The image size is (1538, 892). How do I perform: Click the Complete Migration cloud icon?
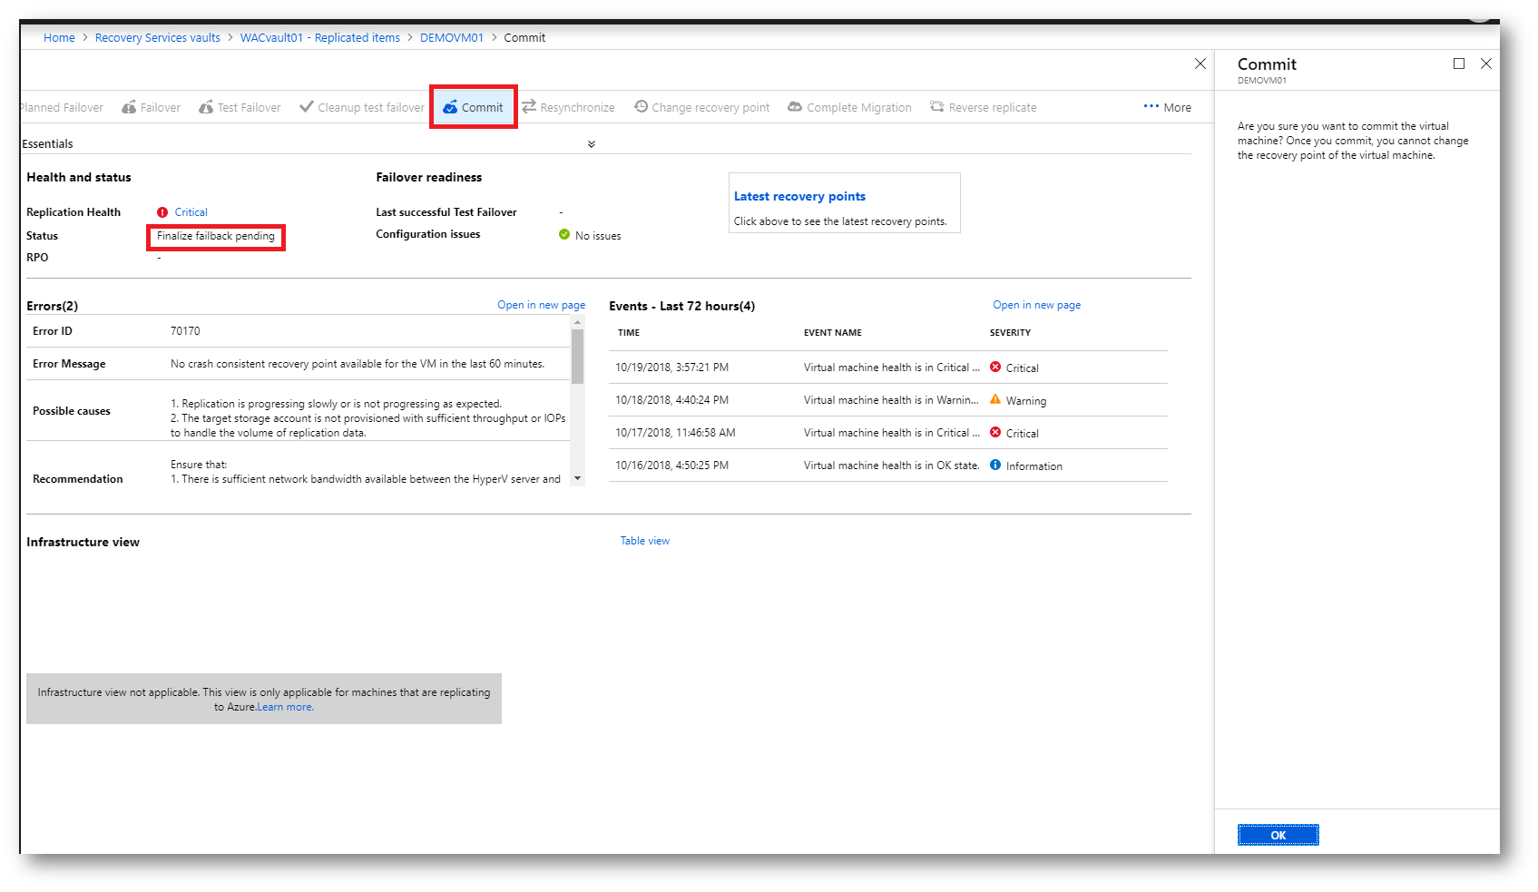[795, 107]
